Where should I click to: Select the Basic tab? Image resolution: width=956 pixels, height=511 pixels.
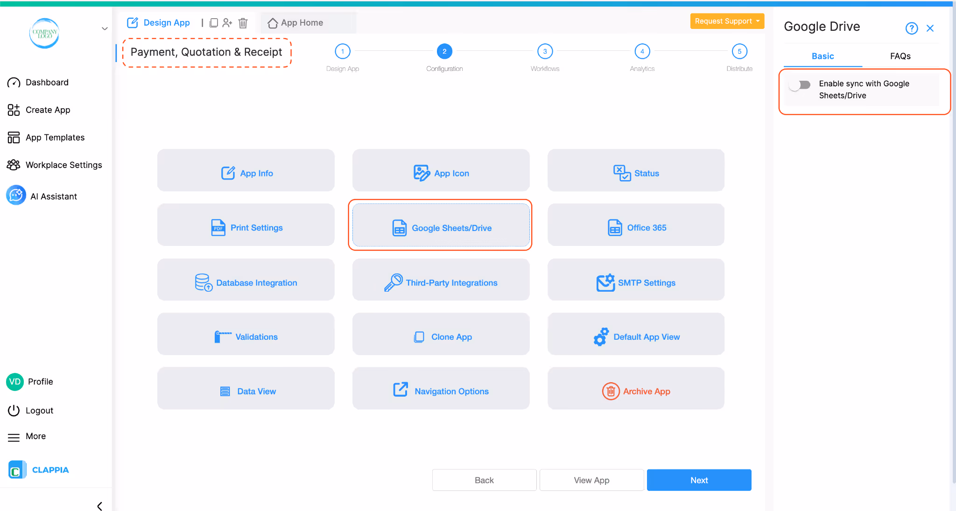tap(822, 56)
